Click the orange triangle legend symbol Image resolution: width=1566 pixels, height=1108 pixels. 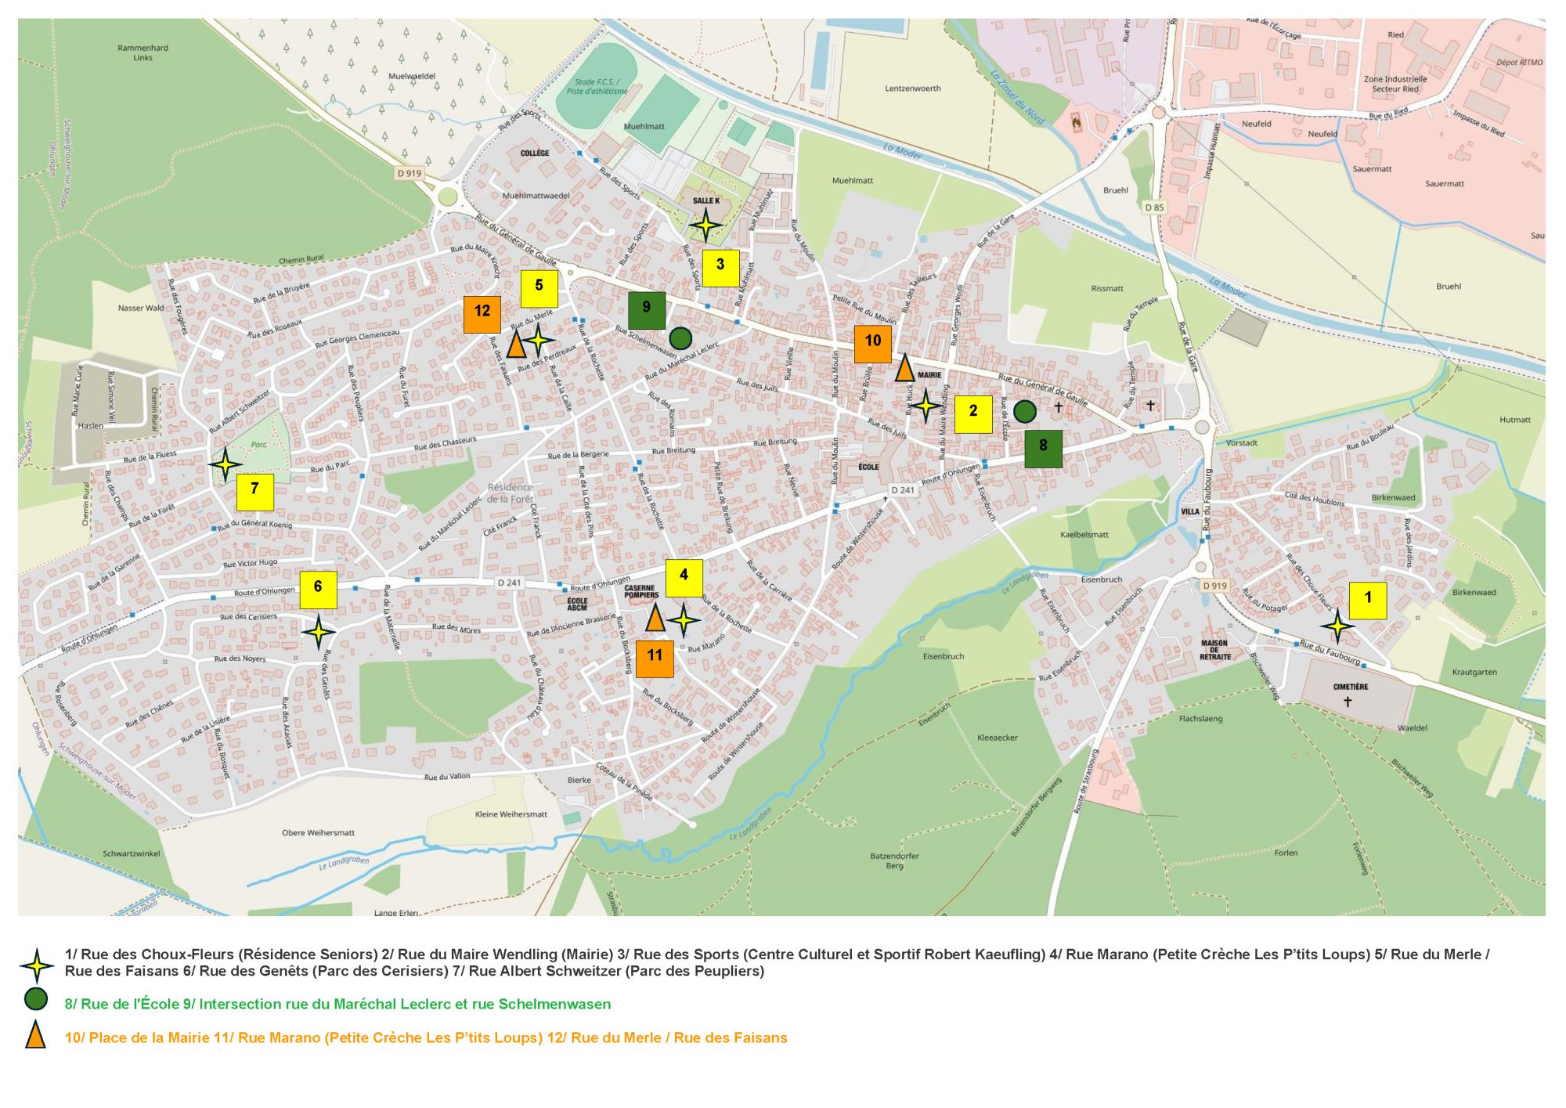click(35, 1034)
